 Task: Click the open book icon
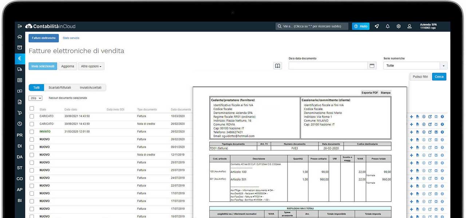[278, 66]
